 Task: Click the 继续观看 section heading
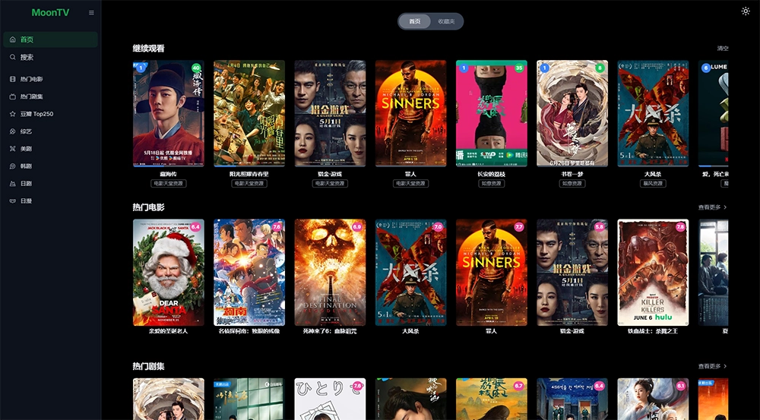pos(149,49)
